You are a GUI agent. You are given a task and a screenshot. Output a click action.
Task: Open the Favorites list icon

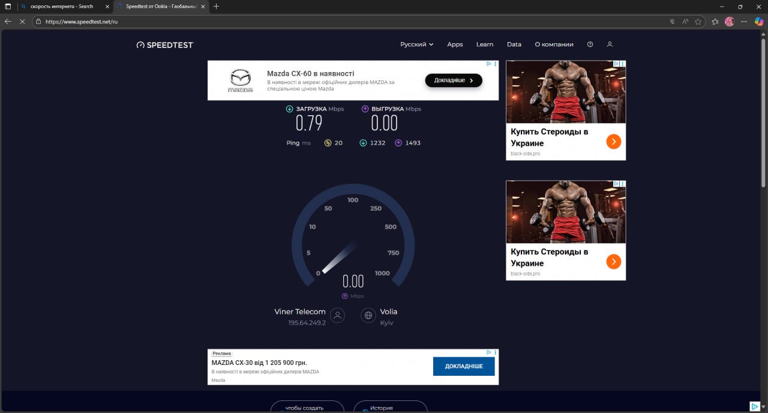click(x=715, y=22)
